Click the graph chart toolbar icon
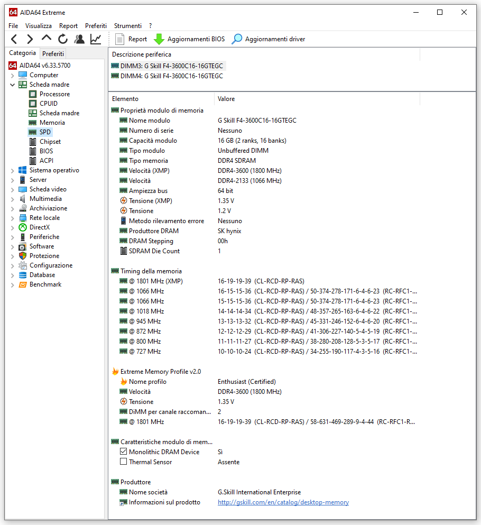This screenshot has width=481, height=525. pos(96,39)
